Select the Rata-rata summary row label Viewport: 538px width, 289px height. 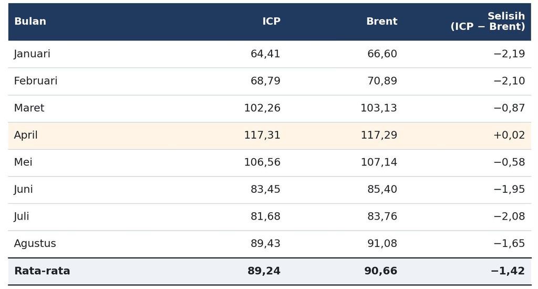pos(42,271)
